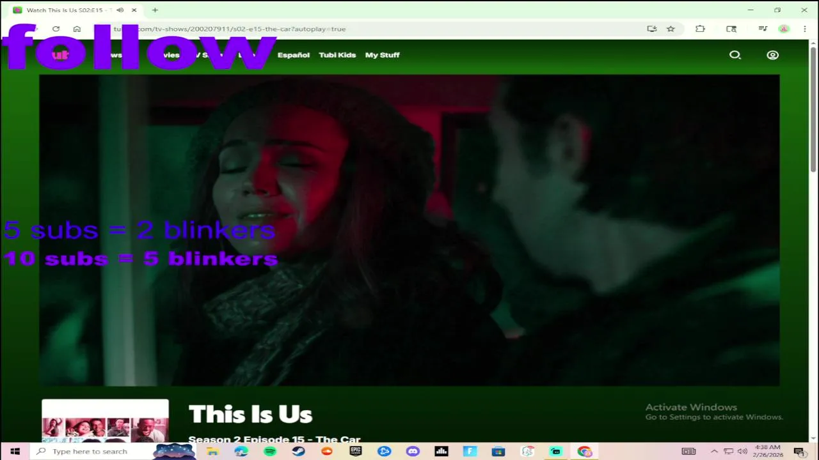819x460 pixels.
Task: Open the tab search icon in toolbar
Action: (x=731, y=29)
